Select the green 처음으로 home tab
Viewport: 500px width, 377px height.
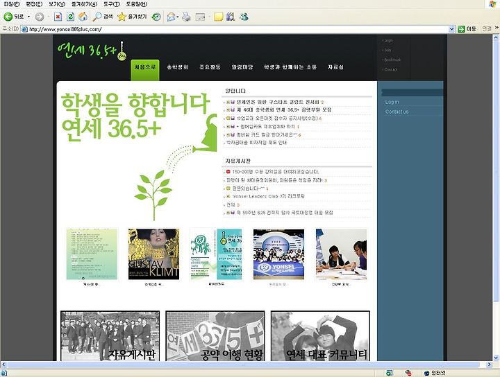click(145, 69)
